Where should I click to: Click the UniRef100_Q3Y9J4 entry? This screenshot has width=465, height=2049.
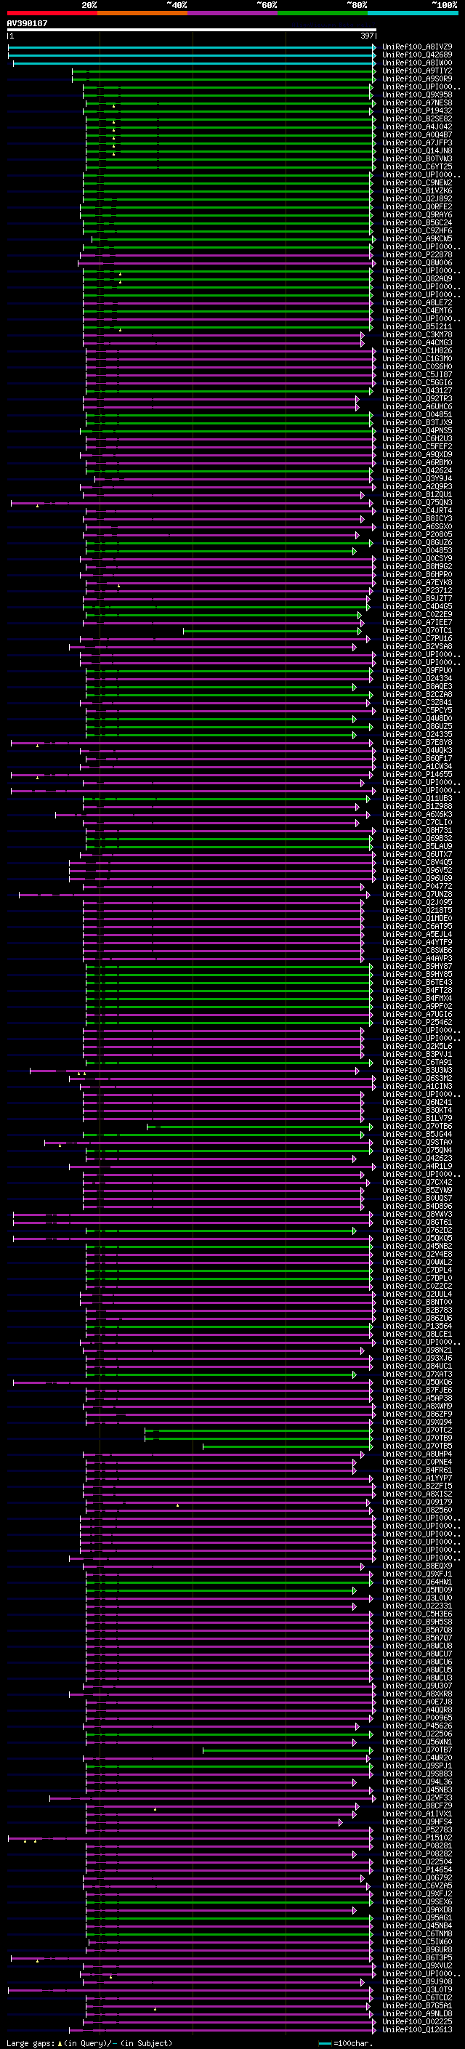(x=417, y=479)
